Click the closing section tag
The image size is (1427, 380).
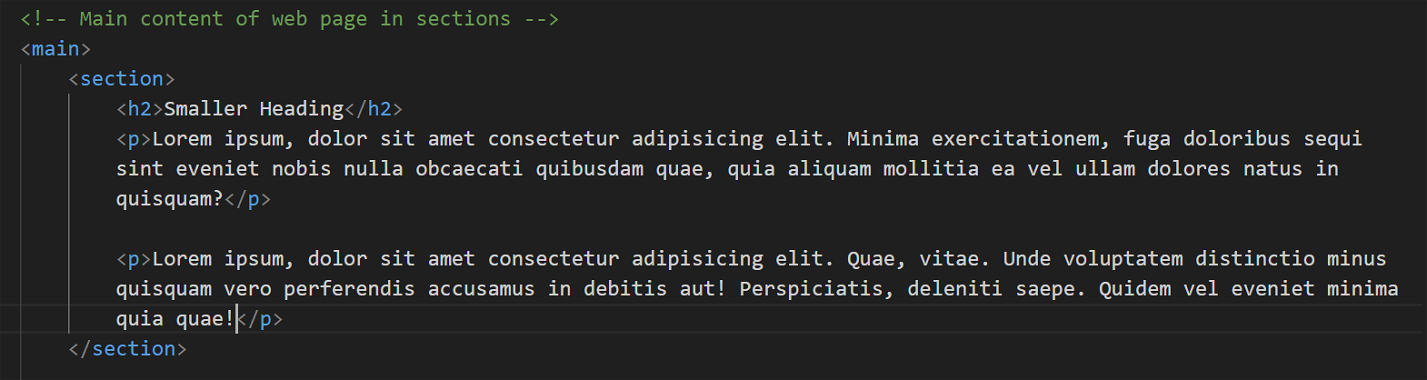click(x=128, y=349)
